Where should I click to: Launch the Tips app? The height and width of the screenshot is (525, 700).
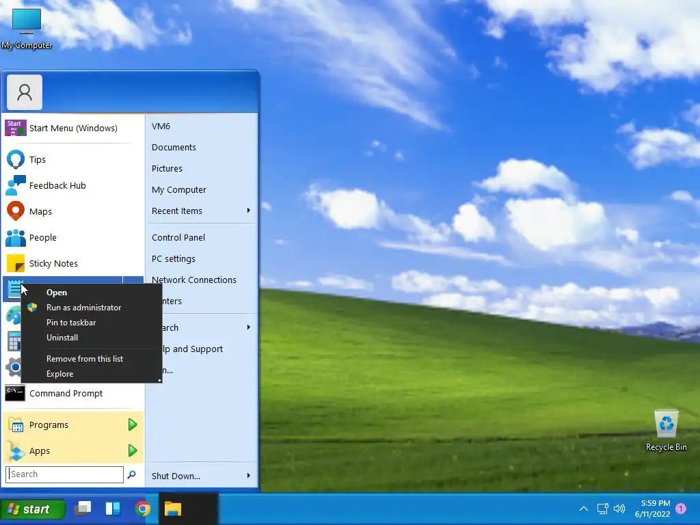(x=74, y=159)
